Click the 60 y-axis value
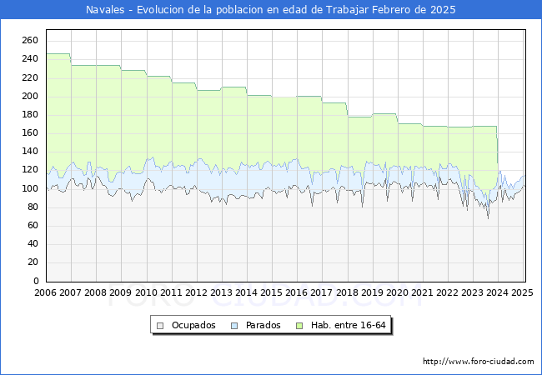The width and height of the screenshot is (542, 375). [33, 226]
